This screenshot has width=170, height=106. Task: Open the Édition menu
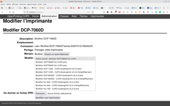coord(8,4)
